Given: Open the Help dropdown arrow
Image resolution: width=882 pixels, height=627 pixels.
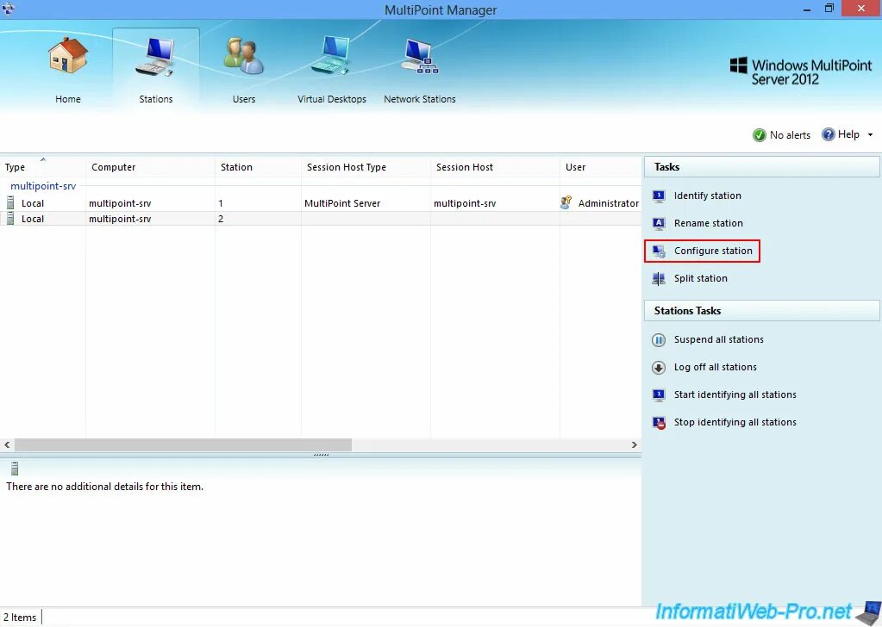Looking at the screenshot, I should point(870,135).
